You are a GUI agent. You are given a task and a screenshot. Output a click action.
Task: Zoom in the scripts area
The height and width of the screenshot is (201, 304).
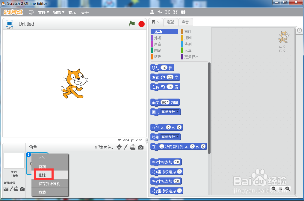pos(288,188)
